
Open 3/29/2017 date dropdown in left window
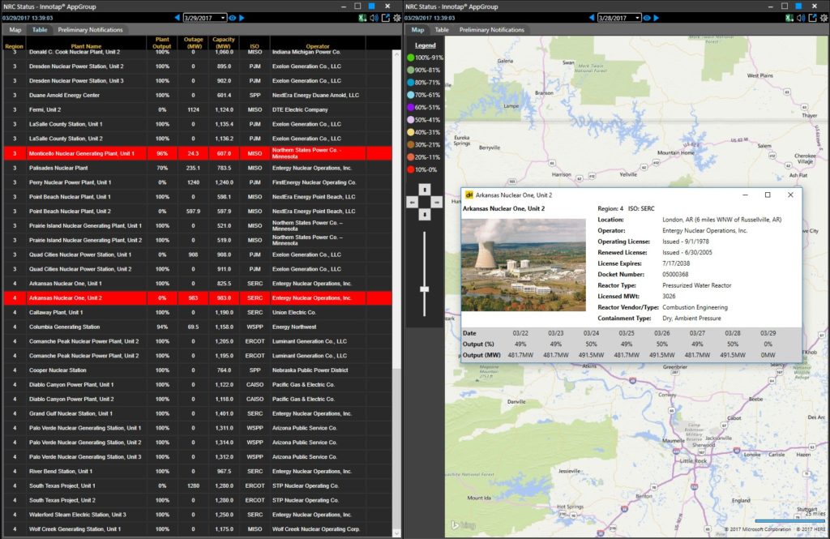point(223,18)
